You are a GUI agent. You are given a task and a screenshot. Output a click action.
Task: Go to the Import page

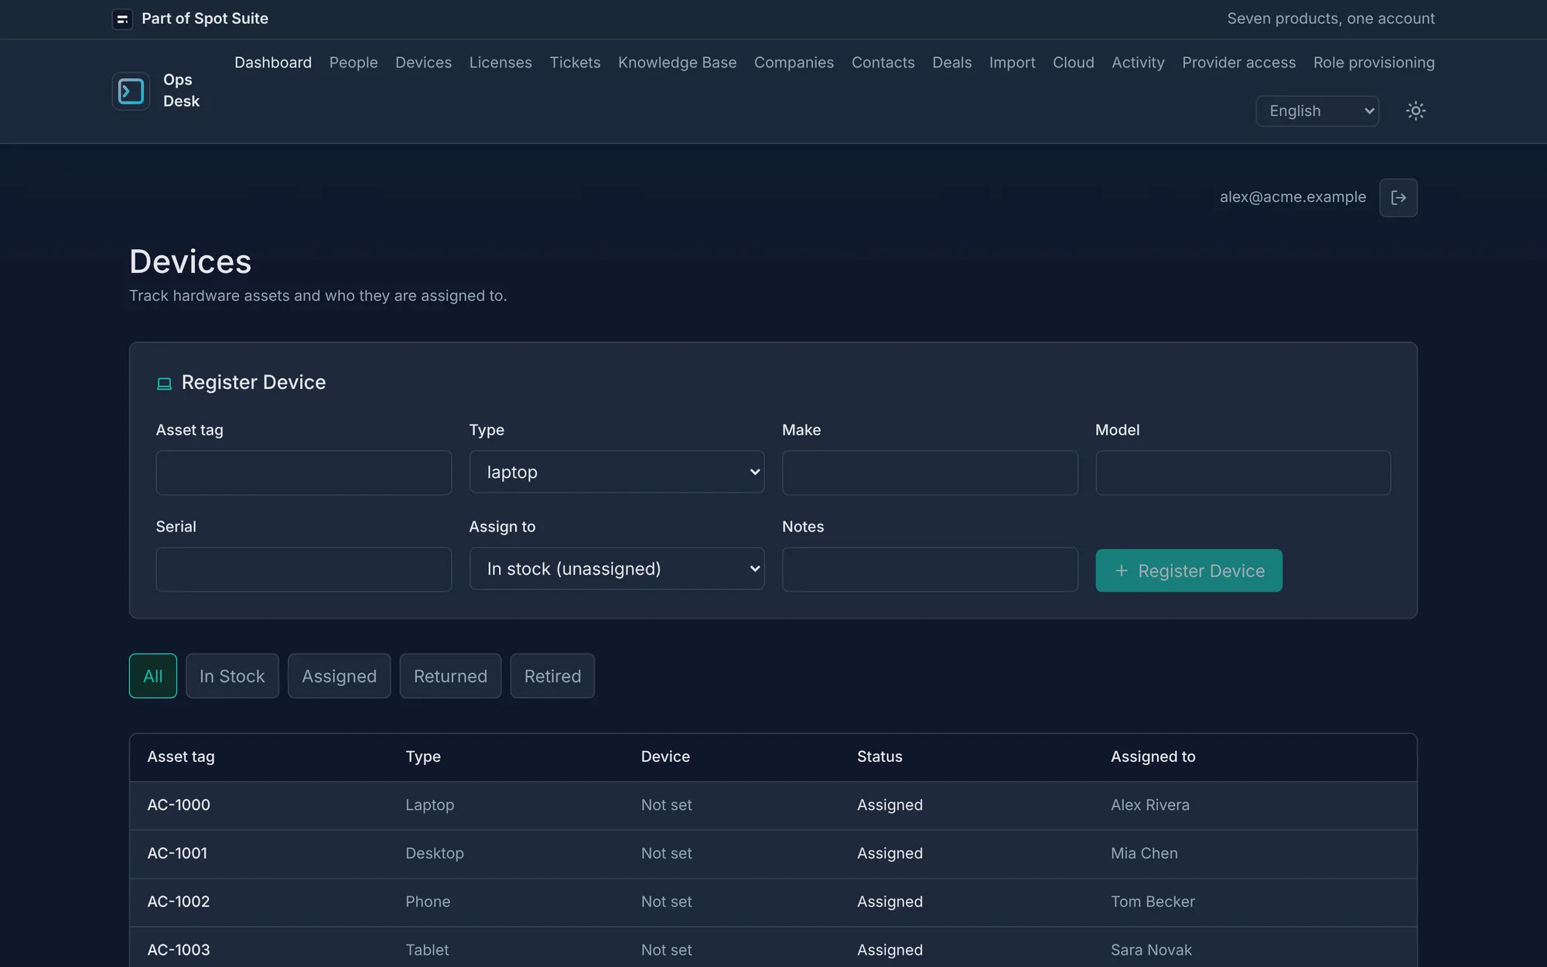1012,63
